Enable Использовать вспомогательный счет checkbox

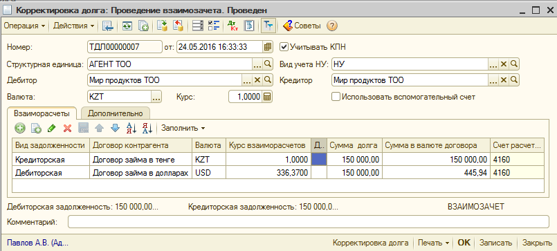pyautogui.click(x=335, y=97)
